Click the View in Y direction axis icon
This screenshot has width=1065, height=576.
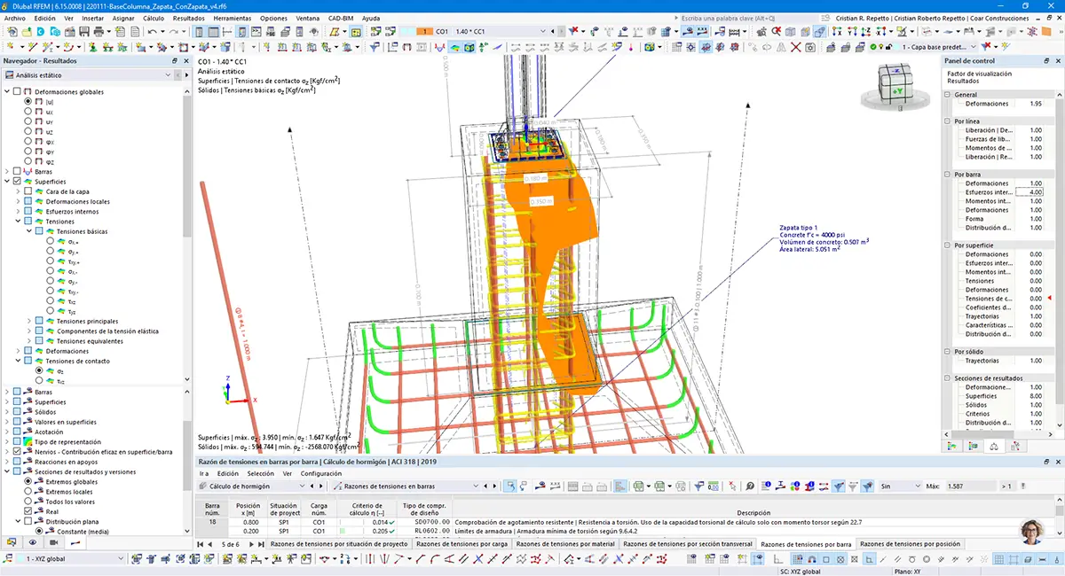pos(852,31)
